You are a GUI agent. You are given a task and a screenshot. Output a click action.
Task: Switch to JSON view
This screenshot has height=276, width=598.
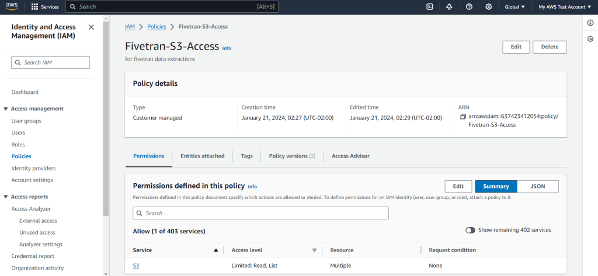pos(537,186)
